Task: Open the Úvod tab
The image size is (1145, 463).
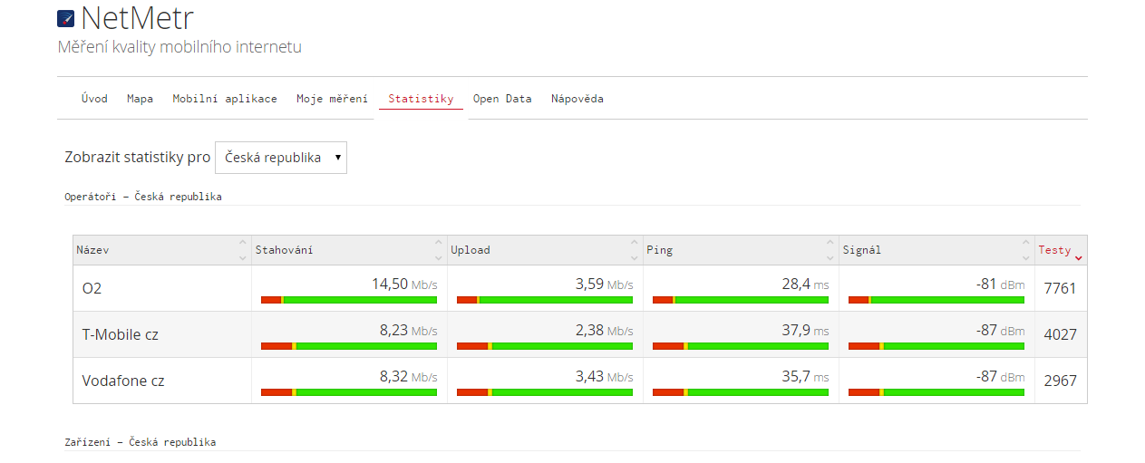Action: [94, 99]
